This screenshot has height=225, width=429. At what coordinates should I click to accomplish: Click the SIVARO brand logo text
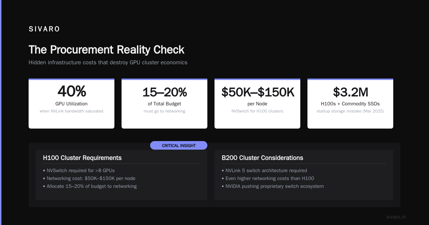(44, 29)
